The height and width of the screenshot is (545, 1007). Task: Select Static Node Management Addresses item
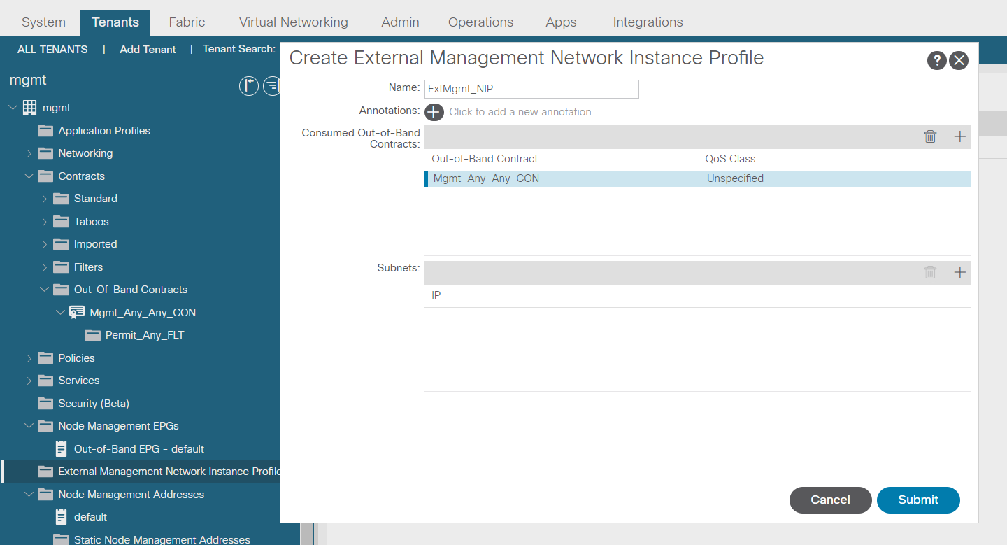pyautogui.click(x=162, y=540)
